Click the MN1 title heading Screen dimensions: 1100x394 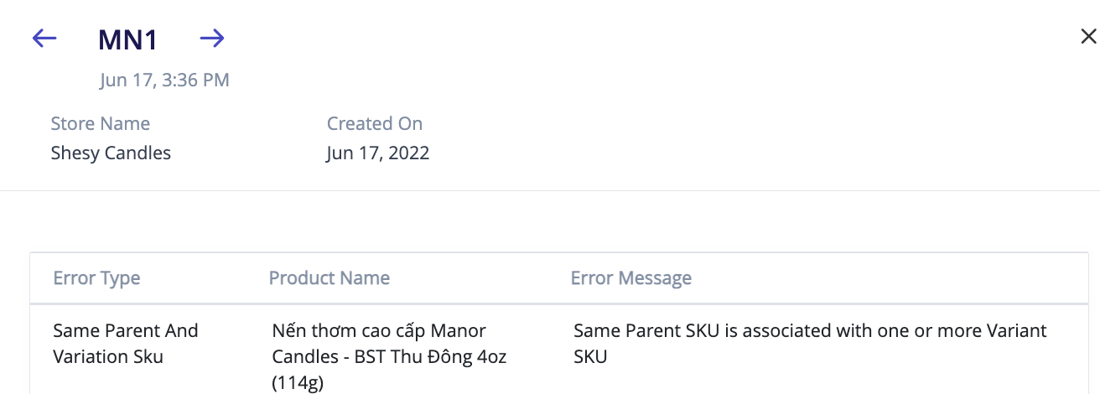127,39
